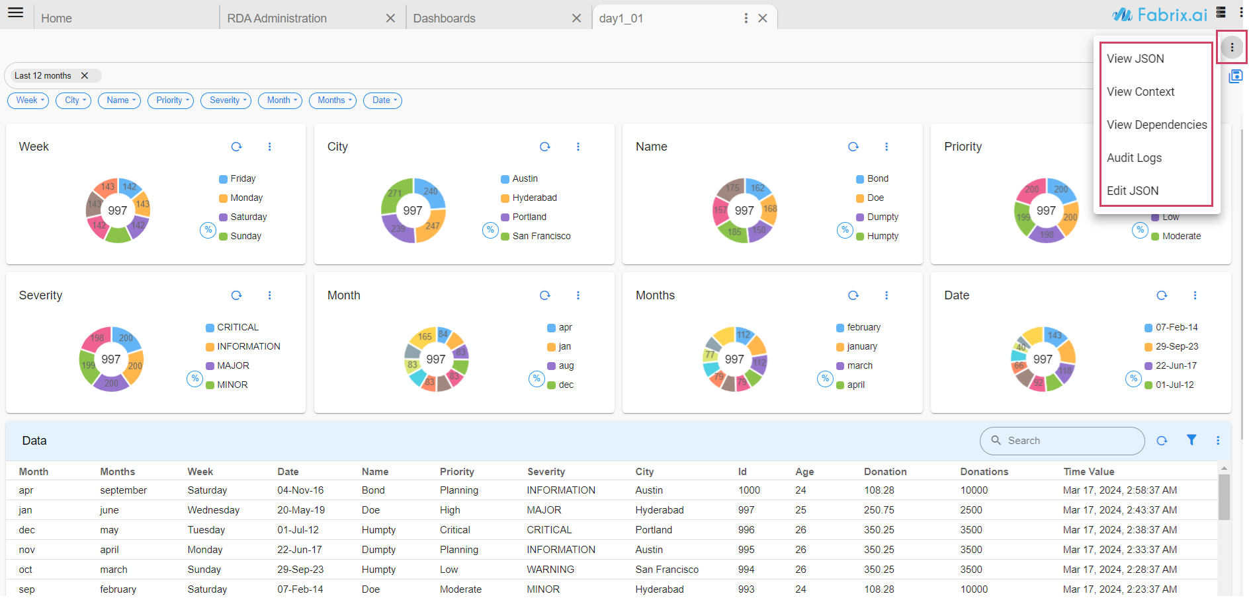Screen dimensions: 1249x598
Task: Expand the Severity filter dropdown
Action: click(x=226, y=100)
